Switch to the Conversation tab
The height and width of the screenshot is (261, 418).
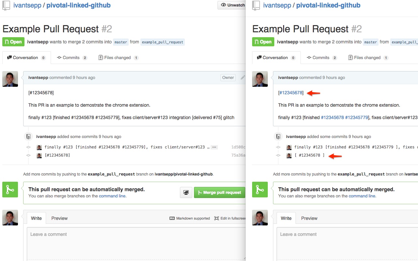[x=26, y=57]
